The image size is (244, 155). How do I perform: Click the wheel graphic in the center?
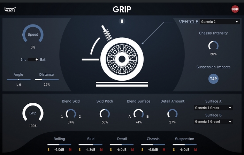(122, 58)
